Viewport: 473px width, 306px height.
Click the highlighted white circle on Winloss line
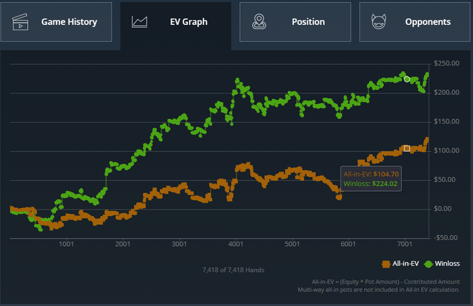(x=407, y=79)
